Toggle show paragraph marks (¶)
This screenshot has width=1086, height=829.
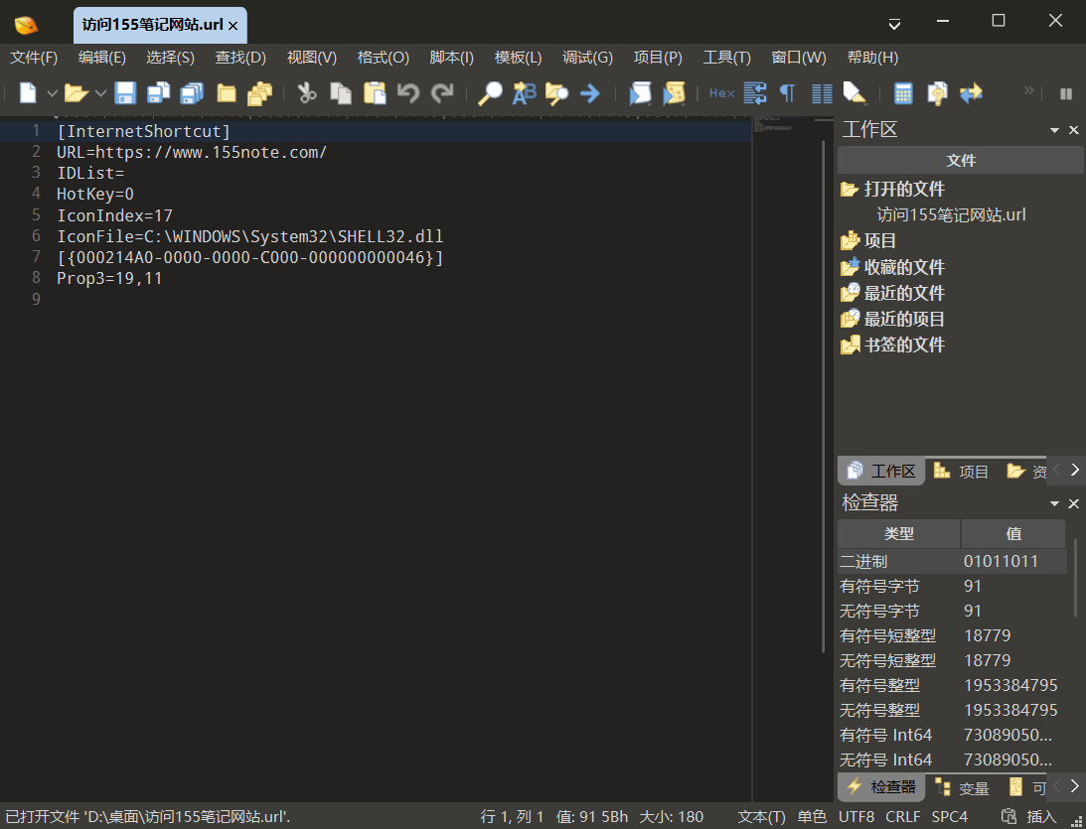788,93
